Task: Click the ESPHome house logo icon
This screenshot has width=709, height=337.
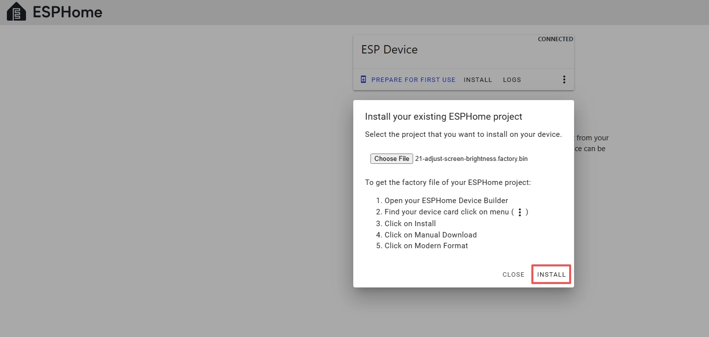Action: [16, 12]
